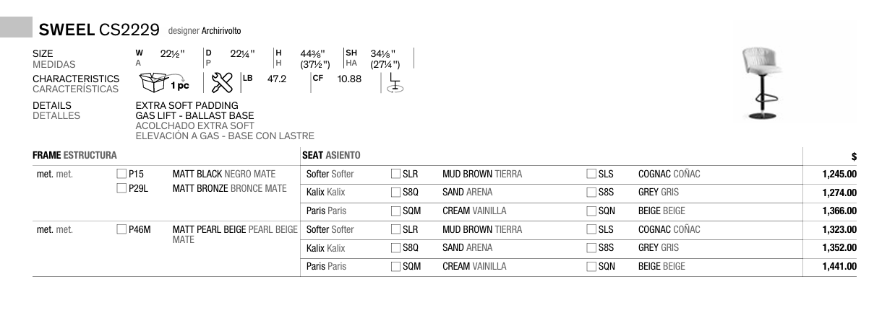Click the 1,245.00 price value

pos(839,175)
